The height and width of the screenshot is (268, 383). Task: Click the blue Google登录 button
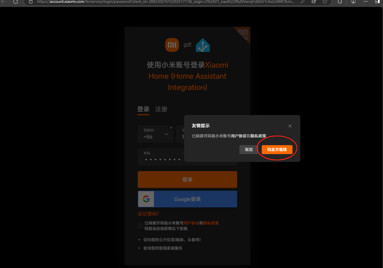(x=187, y=199)
